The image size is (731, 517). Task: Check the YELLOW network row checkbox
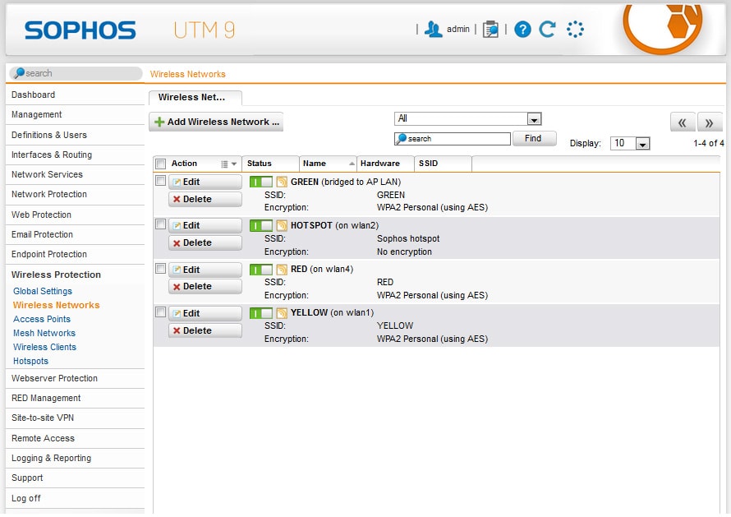coord(160,312)
